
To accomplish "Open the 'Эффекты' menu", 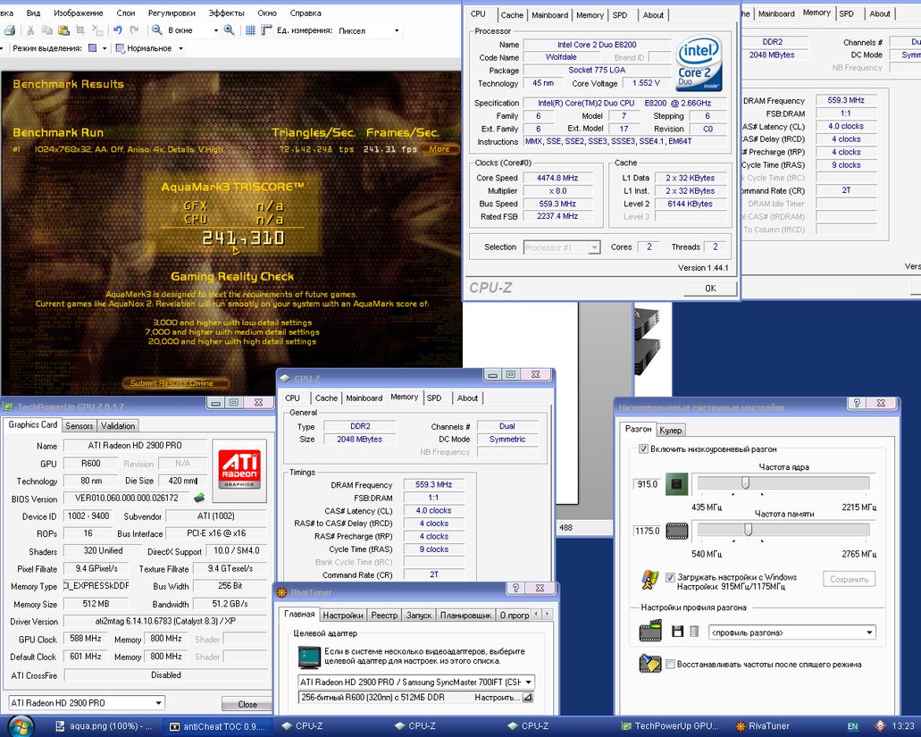I will click(227, 13).
